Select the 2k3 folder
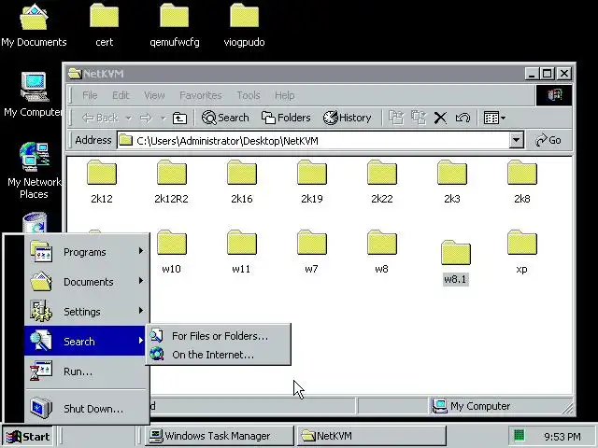Image resolution: width=598 pixels, height=448 pixels. pos(452,182)
